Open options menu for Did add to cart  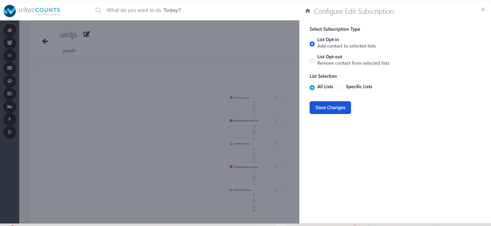(276, 98)
